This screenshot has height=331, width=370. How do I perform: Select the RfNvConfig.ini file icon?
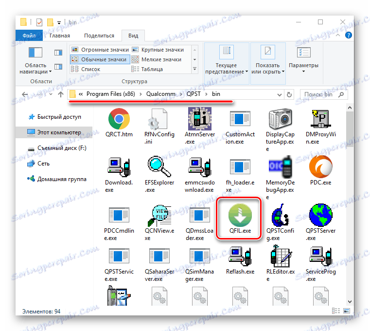click(x=159, y=119)
